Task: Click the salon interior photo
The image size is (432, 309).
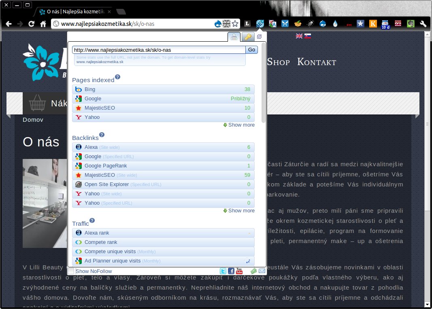Action: coord(45,203)
